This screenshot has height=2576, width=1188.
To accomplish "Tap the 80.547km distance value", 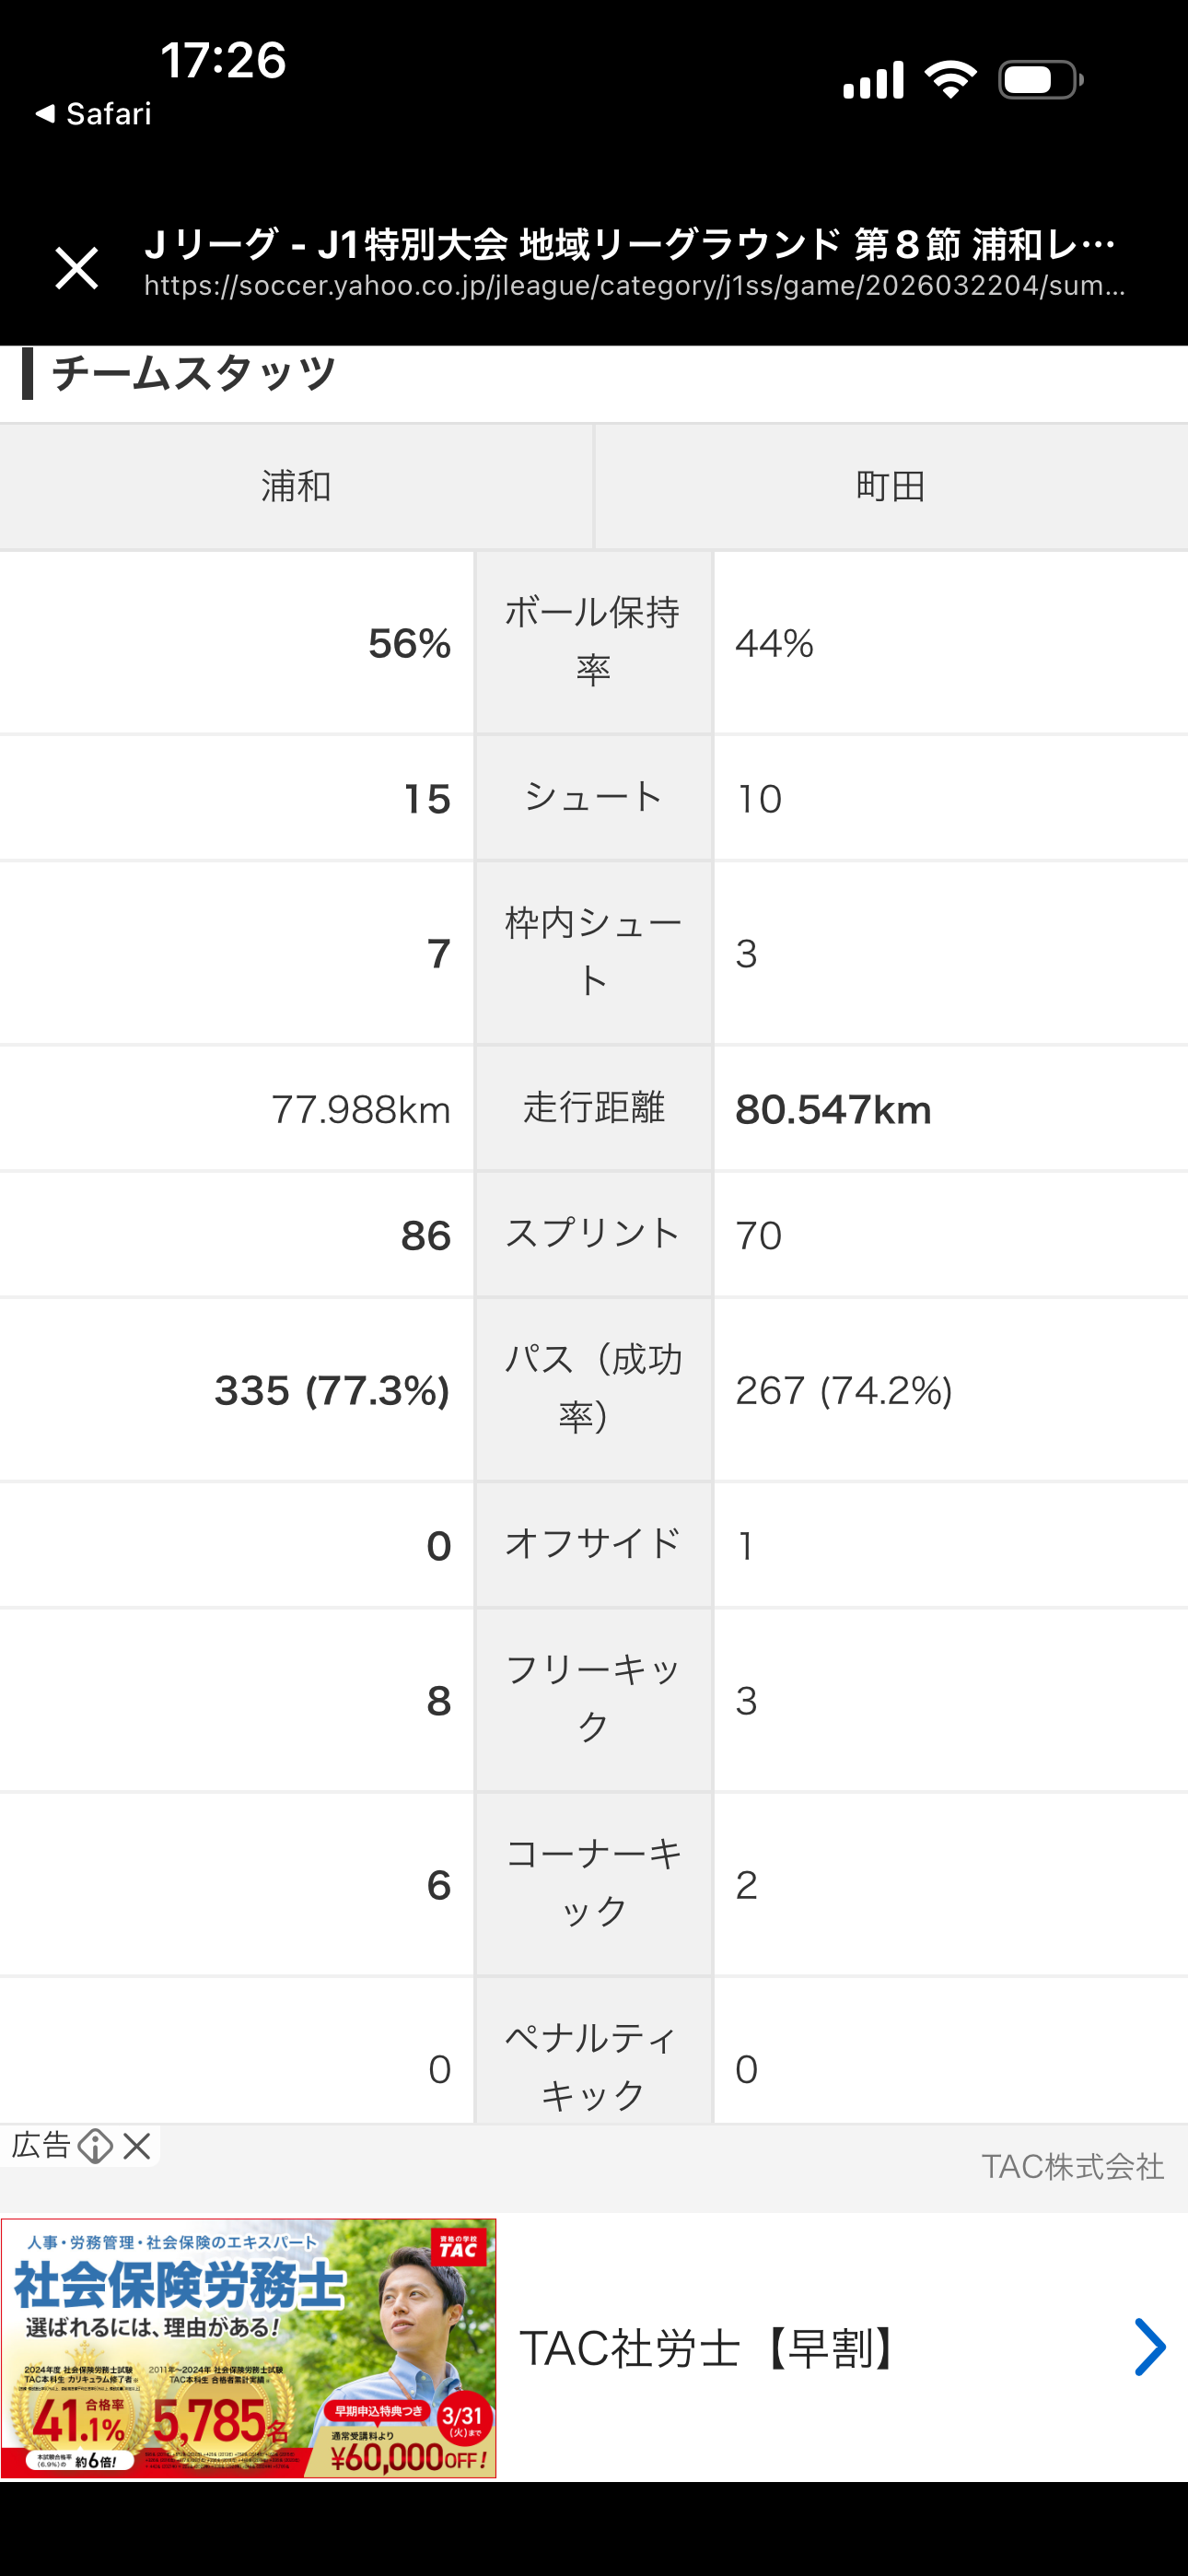I will (833, 1110).
